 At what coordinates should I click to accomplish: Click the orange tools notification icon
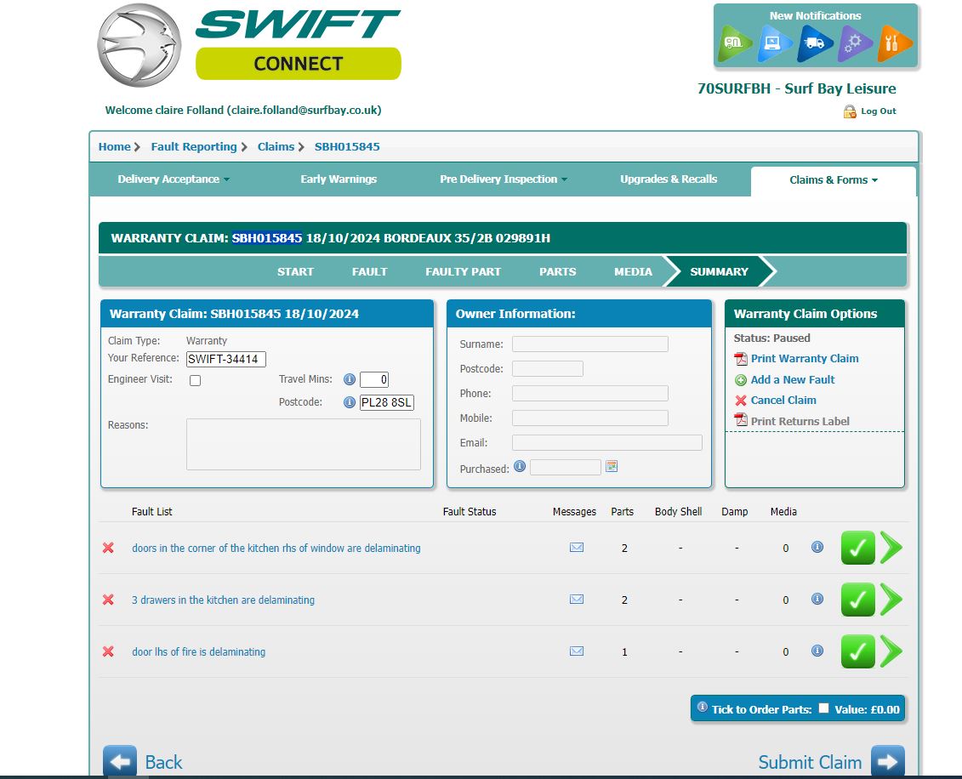895,43
